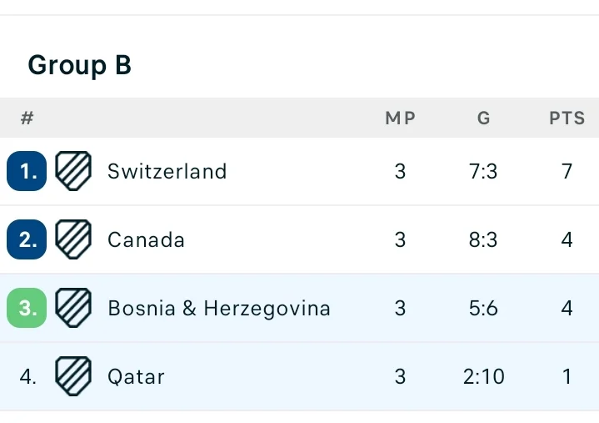Click the PTS column header
This screenshot has height=423, width=599.
(567, 118)
